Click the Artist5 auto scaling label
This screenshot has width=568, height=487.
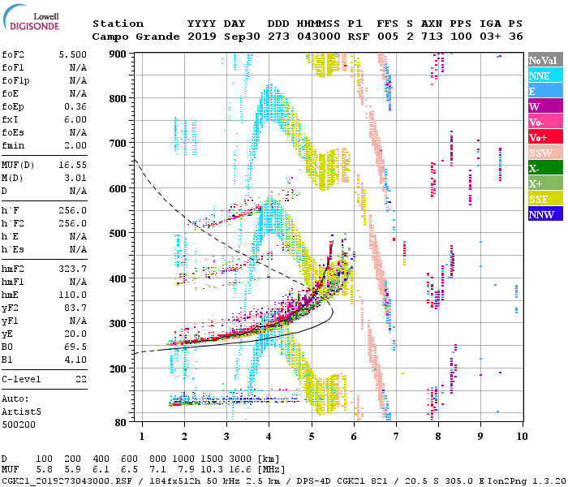(x=21, y=412)
